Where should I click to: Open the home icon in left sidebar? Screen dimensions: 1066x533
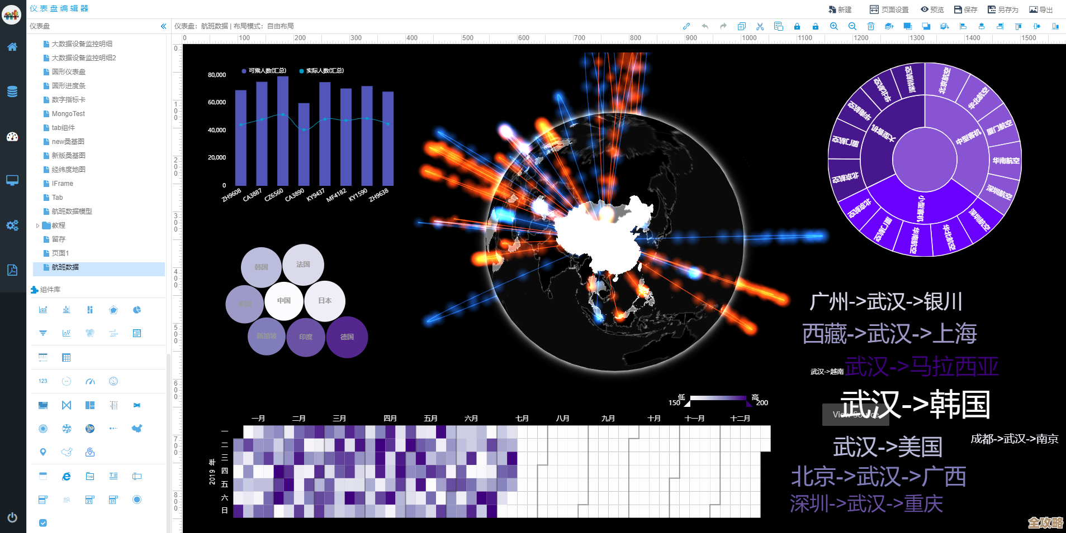[12, 47]
